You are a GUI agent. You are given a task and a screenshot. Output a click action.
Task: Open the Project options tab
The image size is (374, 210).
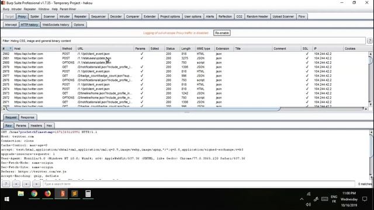(x=170, y=16)
